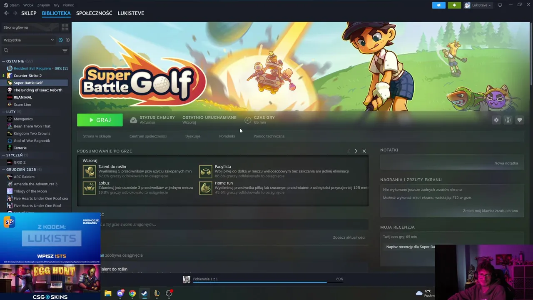Open Chrome from the taskbar
Screen dimensions: 533x300
132,293
